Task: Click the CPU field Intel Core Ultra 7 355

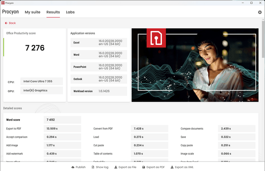Action: click(x=41, y=82)
